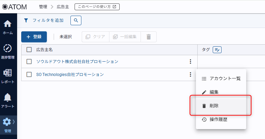Click the blue 登録 button

tap(34, 37)
